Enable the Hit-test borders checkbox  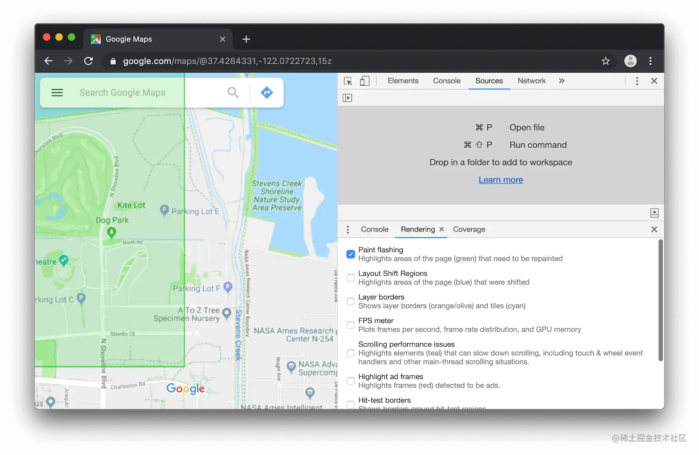coord(351,405)
